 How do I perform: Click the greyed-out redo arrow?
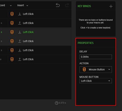coord(67,5)
